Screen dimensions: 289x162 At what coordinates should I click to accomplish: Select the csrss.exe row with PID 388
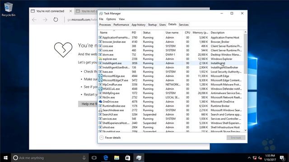pos(171,46)
